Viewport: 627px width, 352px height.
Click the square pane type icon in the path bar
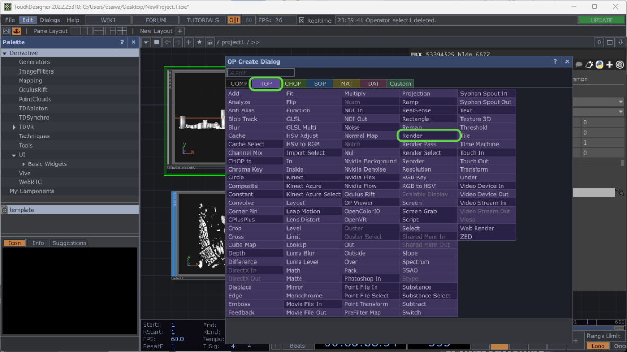pyautogui.click(x=157, y=42)
